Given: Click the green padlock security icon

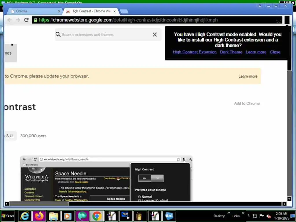Looking at the screenshot, I should (x=35, y=20).
